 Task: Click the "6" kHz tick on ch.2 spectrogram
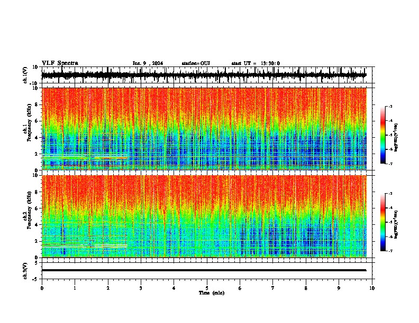click(37, 208)
